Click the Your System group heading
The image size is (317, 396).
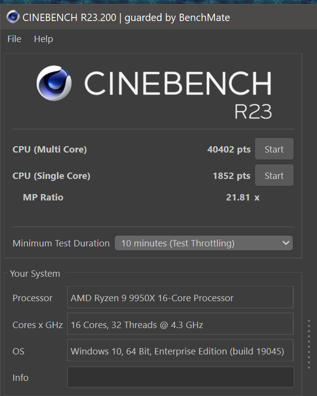click(35, 274)
